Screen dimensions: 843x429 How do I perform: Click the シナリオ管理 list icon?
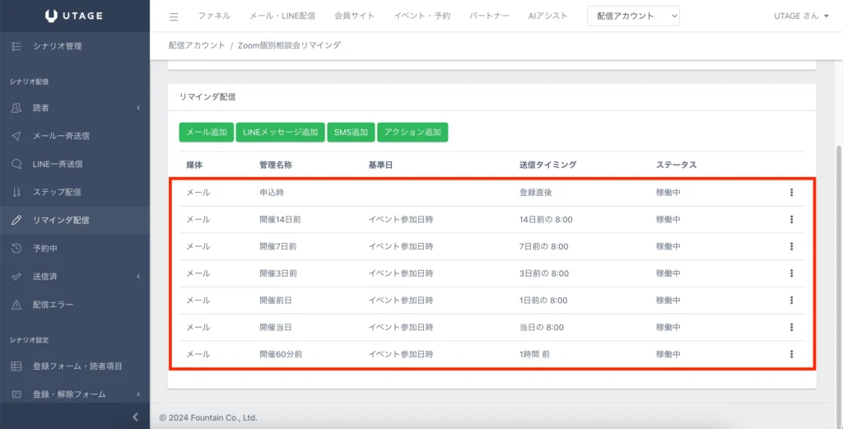(16, 46)
